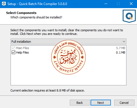137x108 pixels.
Task: Click the large Q logo in the header
Action: pyautogui.click(x=129, y=16)
